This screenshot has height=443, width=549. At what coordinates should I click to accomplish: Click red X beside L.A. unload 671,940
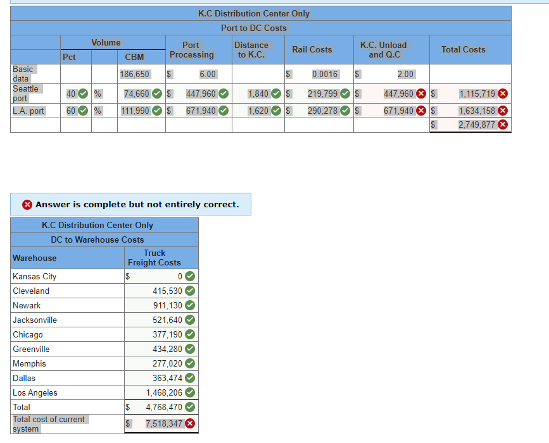click(421, 111)
